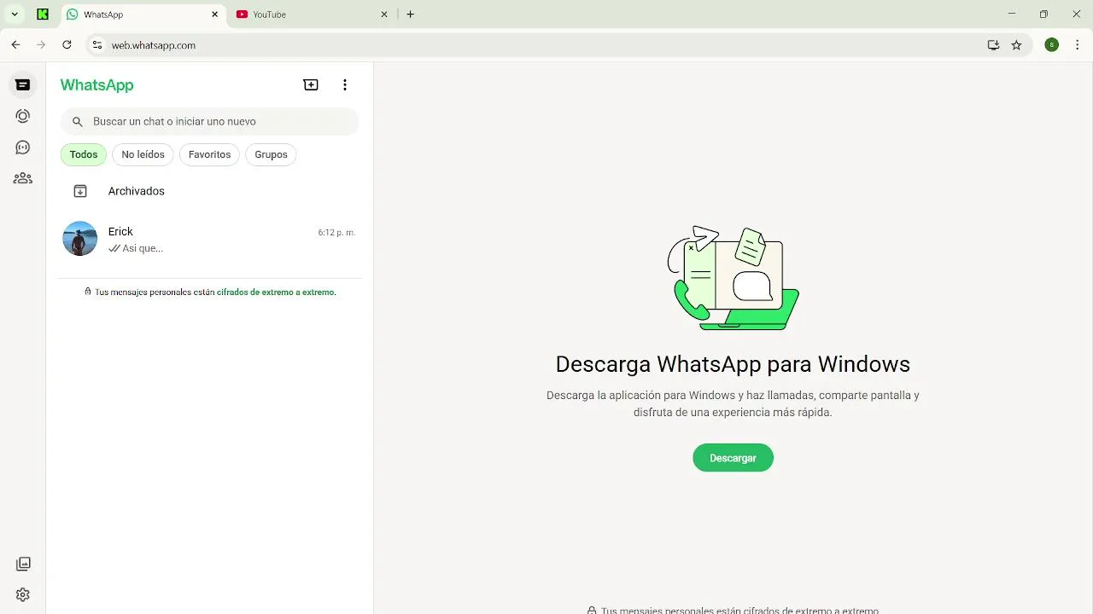Open the chat with Erick
Viewport: 1093px width, 614px height.
click(x=209, y=239)
